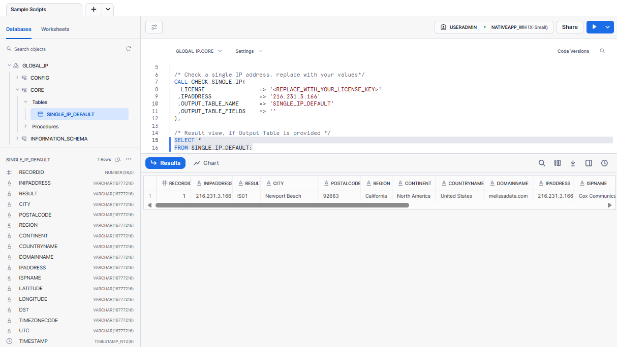Click the search icon in the code editor header
Image resolution: width=617 pixels, height=347 pixels.
coord(602,51)
